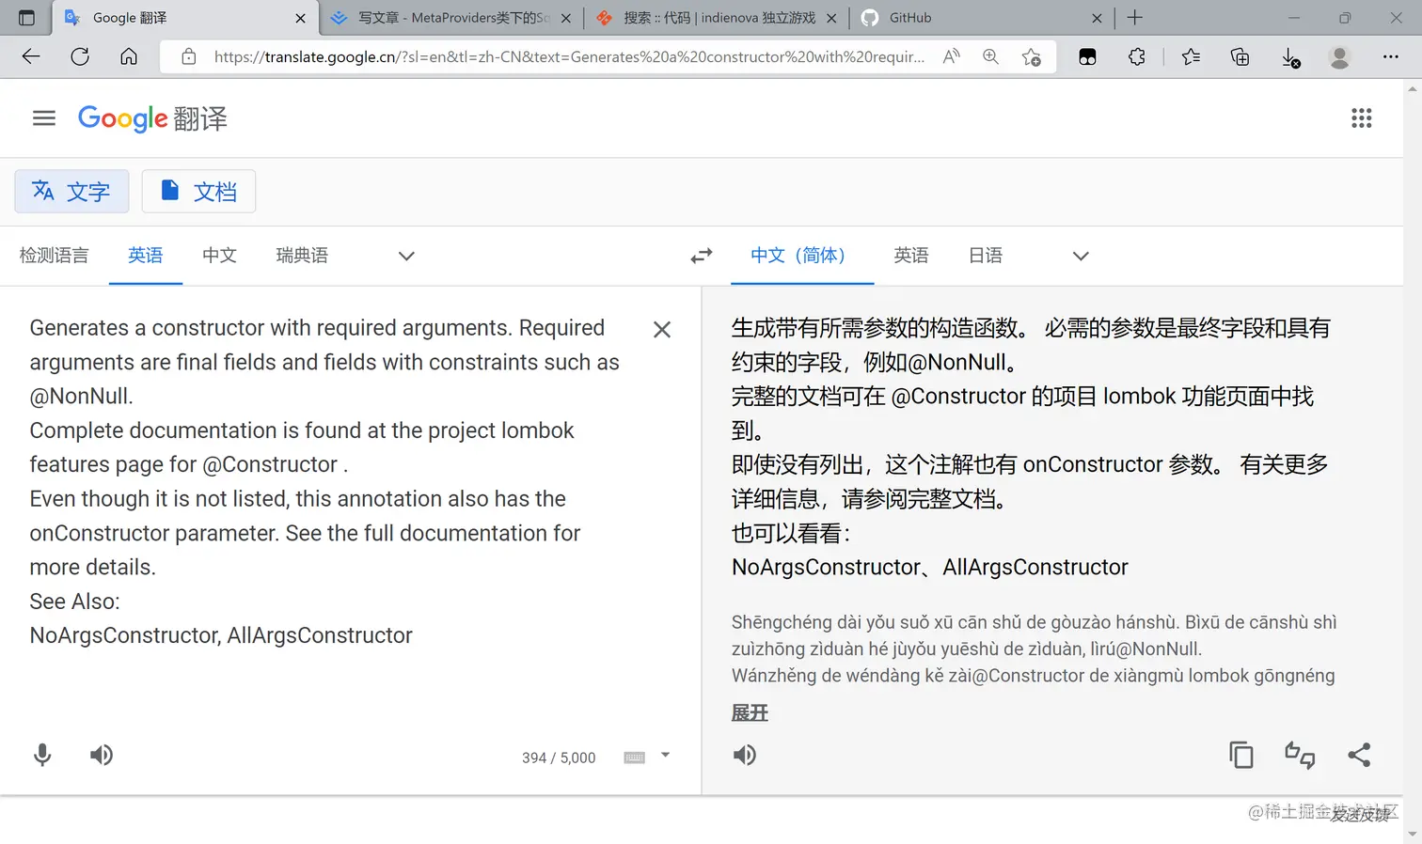The width and height of the screenshot is (1422, 844).
Task: Copy the translation to clipboard
Action: pyautogui.click(x=1241, y=755)
